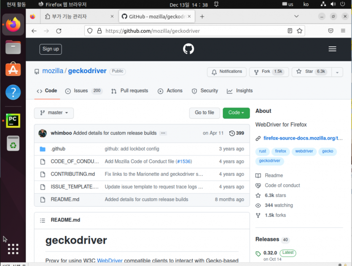Expand the commit message ellipsis
Viewport: 352px width, 266px height.
pyautogui.click(x=163, y=133)
